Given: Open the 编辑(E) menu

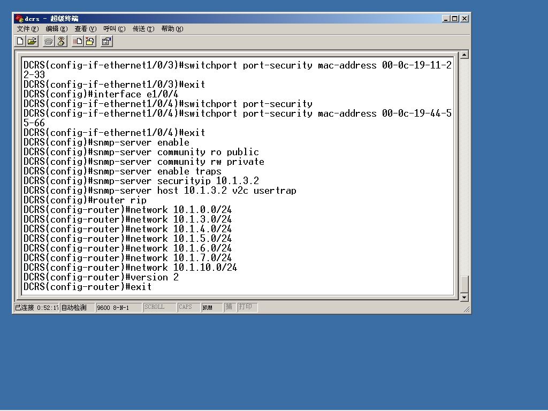Looking at the screenshot, I should [x=57, y=29].
